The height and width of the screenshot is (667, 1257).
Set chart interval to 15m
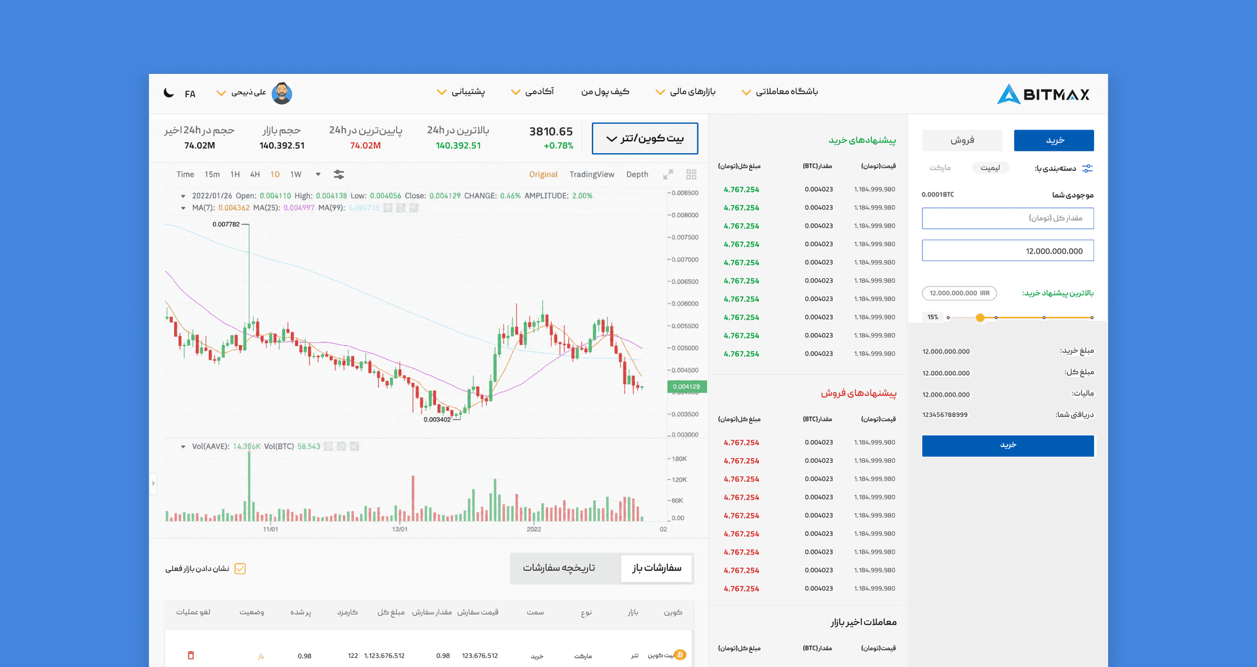click(x=212, y=174)
